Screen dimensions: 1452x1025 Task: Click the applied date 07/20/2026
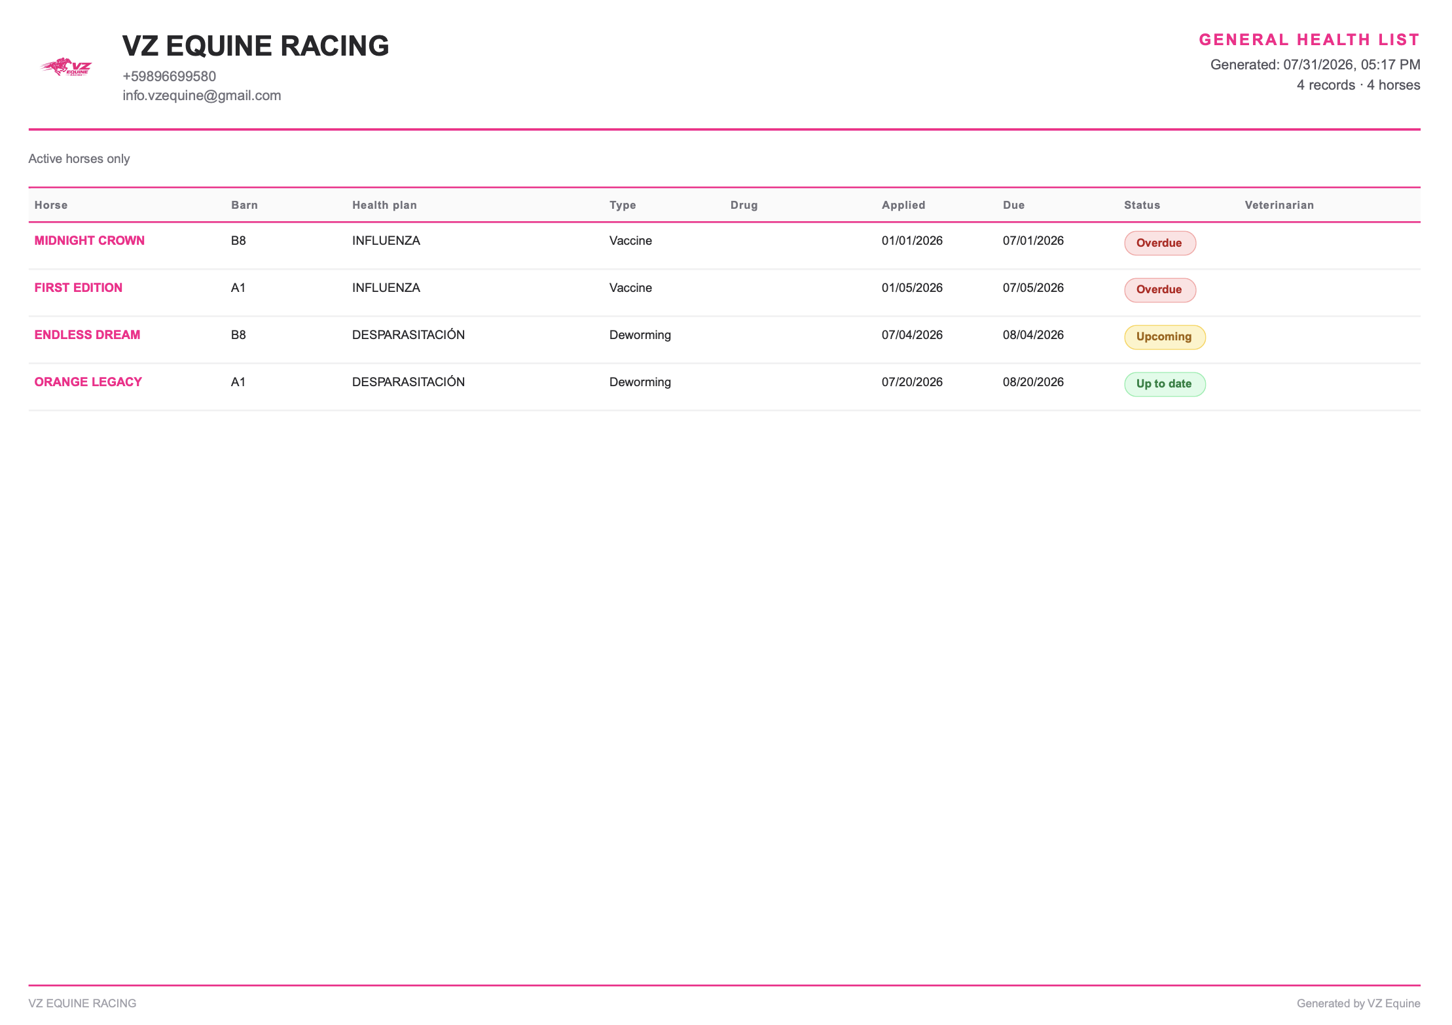coord(912,382)
